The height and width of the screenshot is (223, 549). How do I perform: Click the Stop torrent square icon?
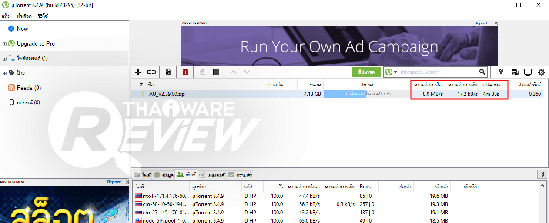point(216,72)
